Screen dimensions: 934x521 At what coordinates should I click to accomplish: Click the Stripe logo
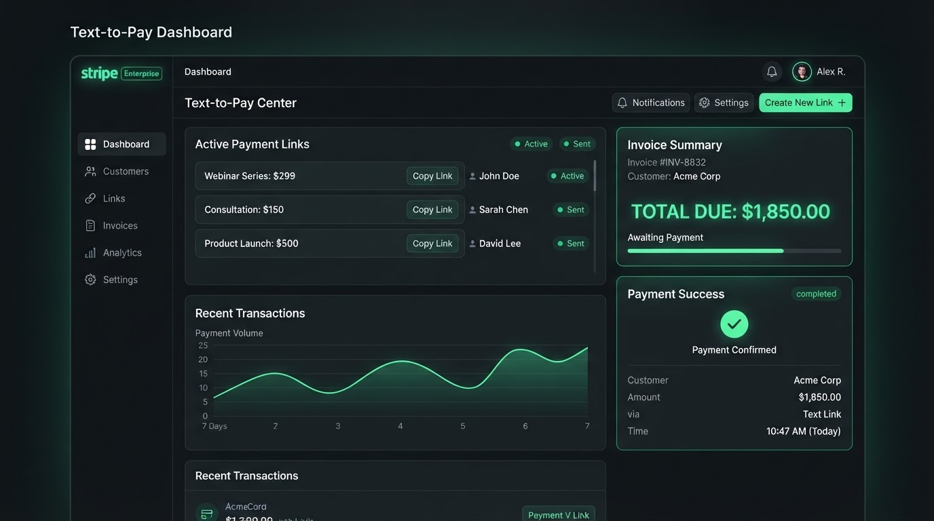pos(99,73)
